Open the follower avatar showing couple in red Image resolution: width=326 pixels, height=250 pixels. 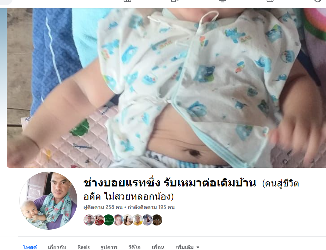99,220
